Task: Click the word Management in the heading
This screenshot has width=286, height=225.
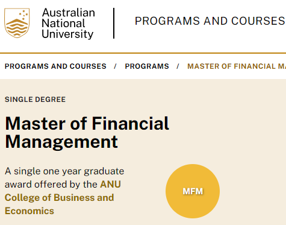Action: [61, 142]
